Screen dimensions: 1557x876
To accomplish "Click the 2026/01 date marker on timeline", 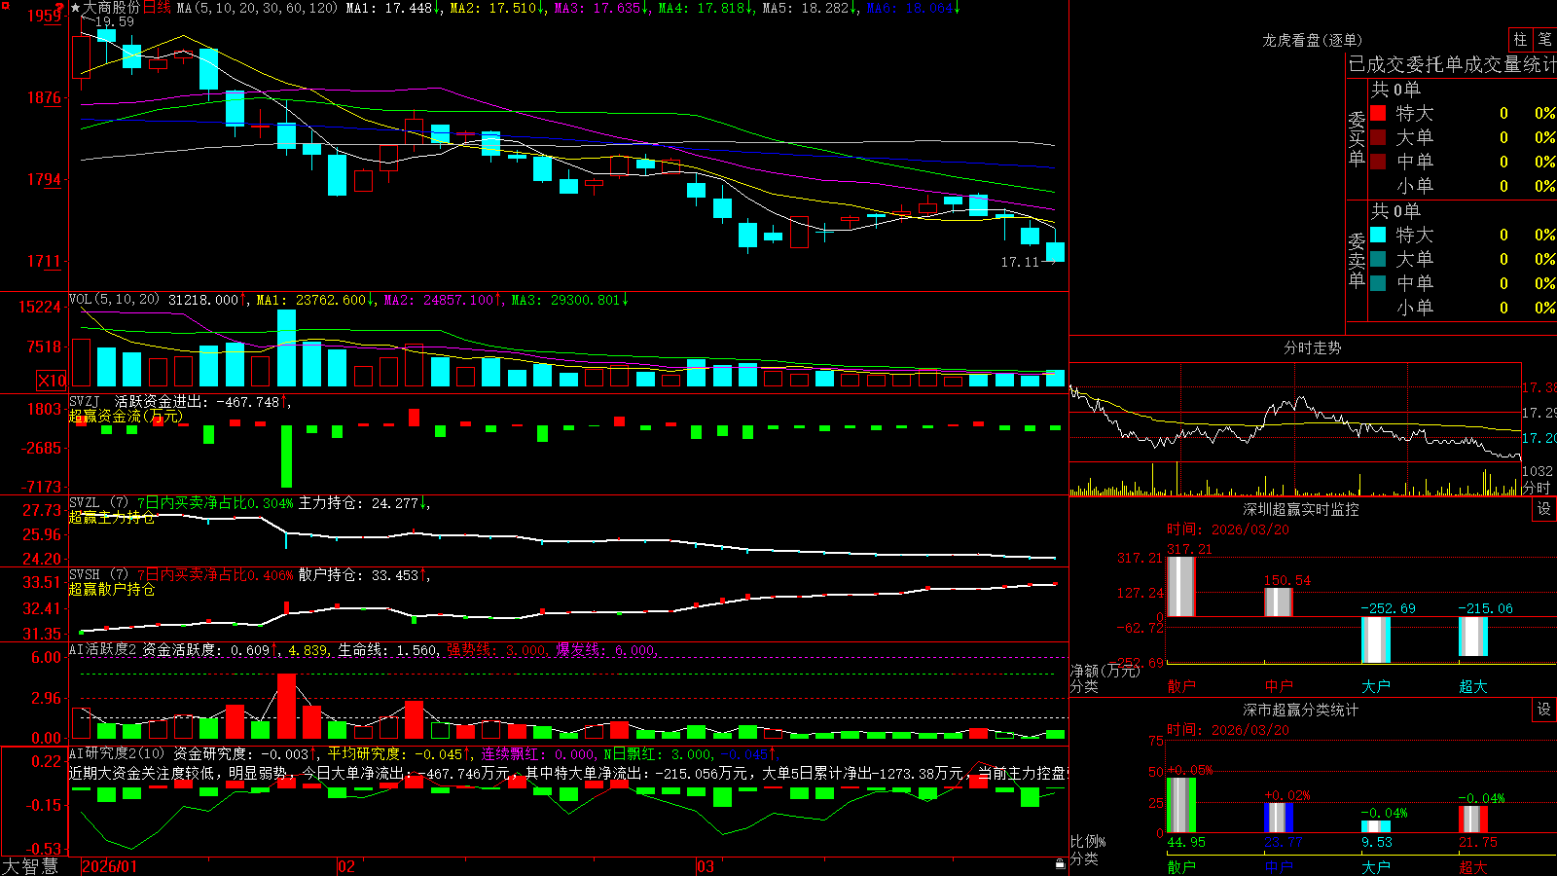I will point(110,866).
